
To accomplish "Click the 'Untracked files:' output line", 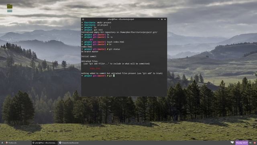I will coord(90,61).
